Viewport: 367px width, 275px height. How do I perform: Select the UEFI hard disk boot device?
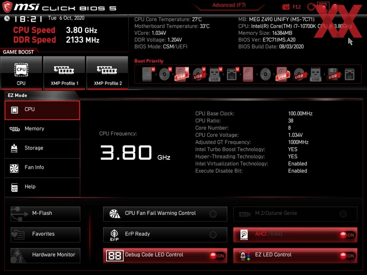pyautogui.click(x=148, y=74)
